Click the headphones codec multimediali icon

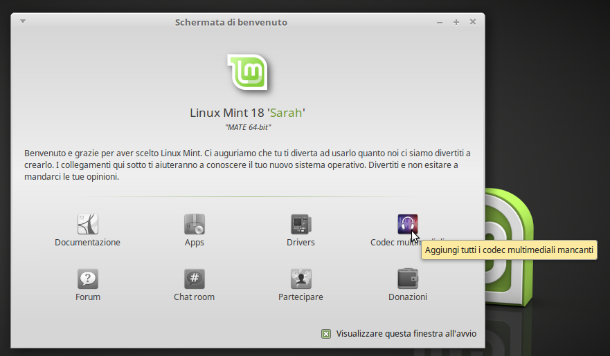[407, 224]
